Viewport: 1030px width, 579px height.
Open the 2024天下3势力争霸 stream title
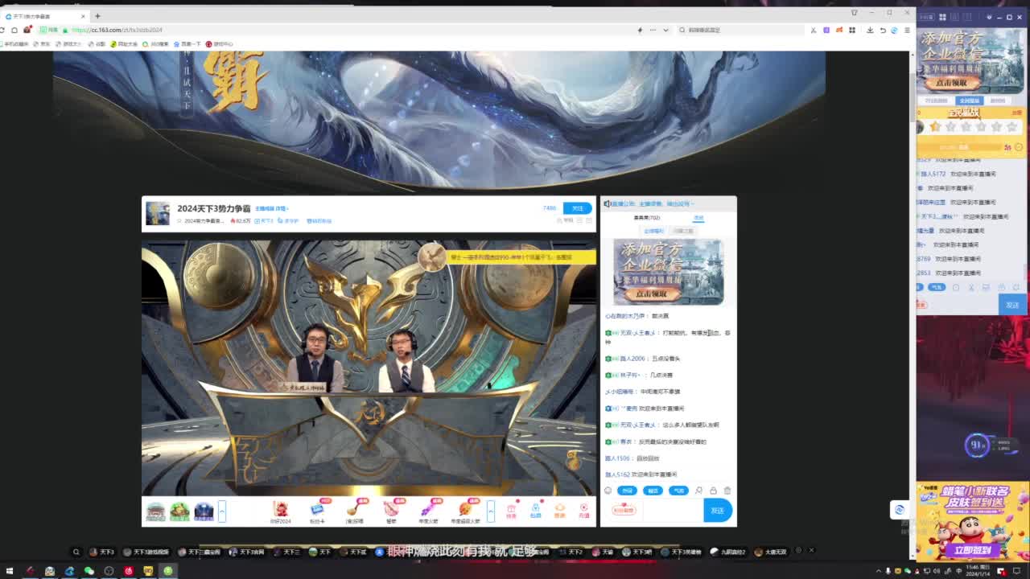click(214, 208)
